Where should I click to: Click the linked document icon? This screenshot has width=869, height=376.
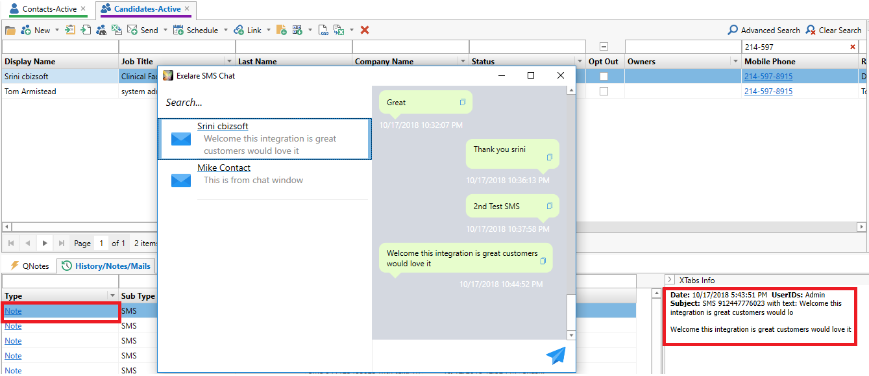(x=323, y=30)
